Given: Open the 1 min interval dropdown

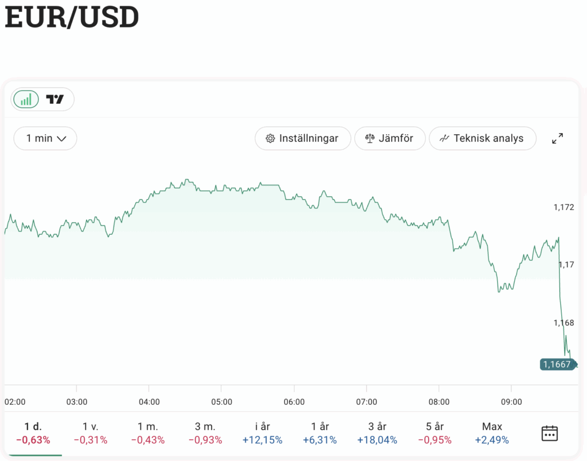Looking at the screenshot, I should click(x=45, y=138).
